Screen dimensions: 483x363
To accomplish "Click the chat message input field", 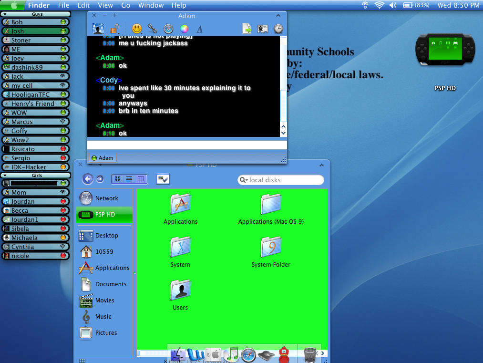I will coord(187,145).
